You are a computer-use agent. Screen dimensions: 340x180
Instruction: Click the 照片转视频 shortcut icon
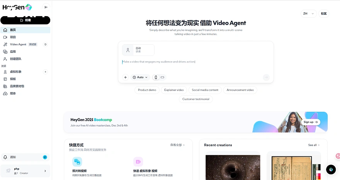click(77, 161)
